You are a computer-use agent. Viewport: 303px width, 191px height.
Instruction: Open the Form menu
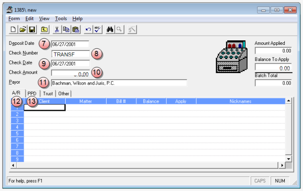click(14, 19)
